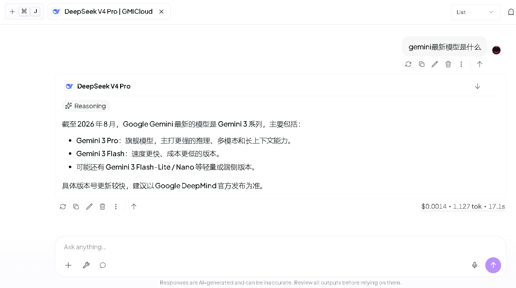Click the plus attach icon in composer

pos(69,265)
